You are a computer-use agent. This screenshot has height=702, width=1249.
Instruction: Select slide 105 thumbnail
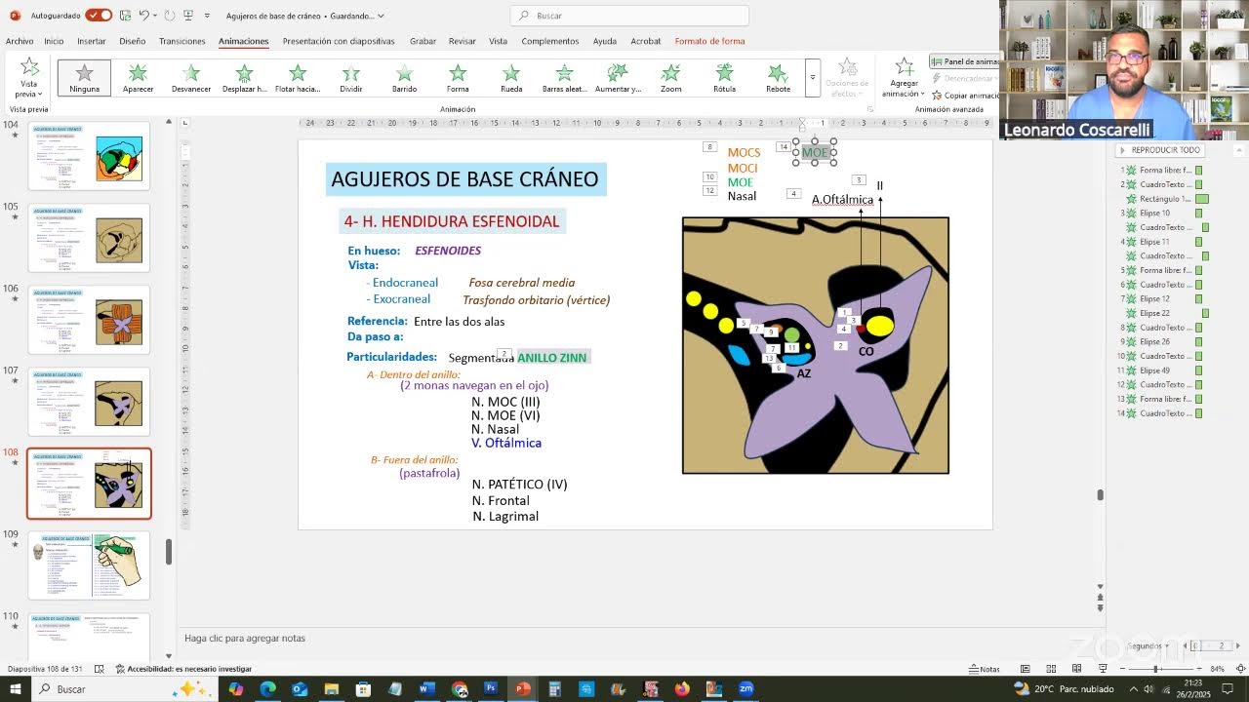tap(89, 238)
